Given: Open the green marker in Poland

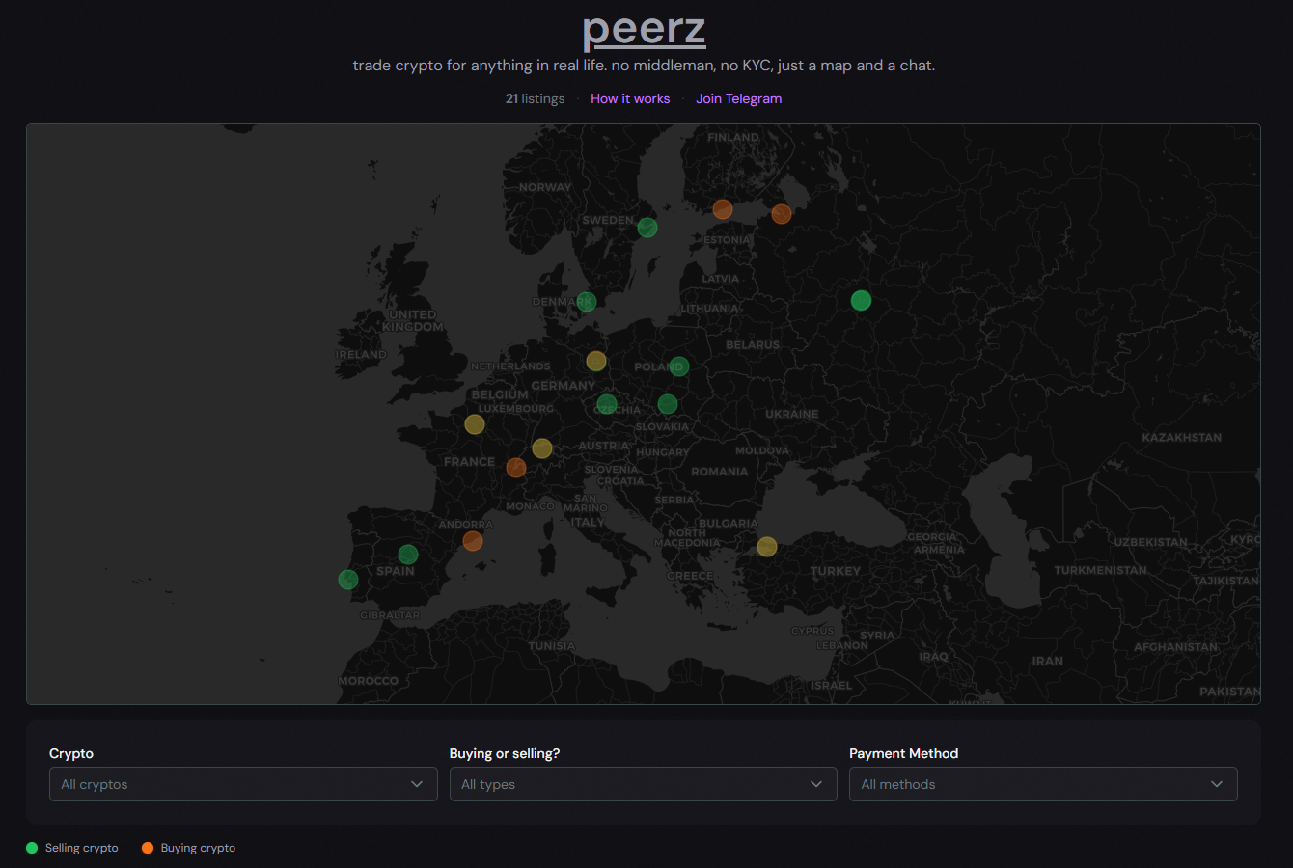Looking at the screenshot, I should [679, 366].
